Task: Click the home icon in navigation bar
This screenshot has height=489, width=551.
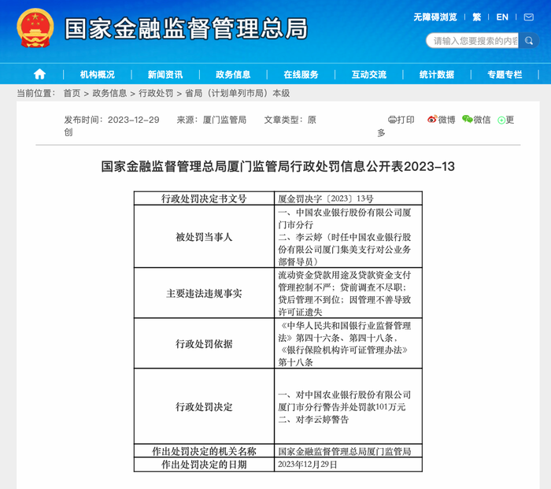Action: click(x=39, y=74)
